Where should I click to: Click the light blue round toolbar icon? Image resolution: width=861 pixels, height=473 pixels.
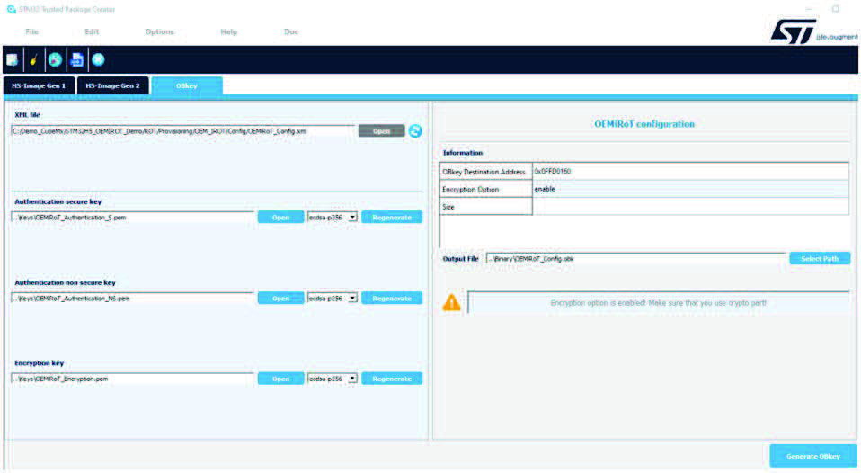pyautogui.click(x=98, y=59)
